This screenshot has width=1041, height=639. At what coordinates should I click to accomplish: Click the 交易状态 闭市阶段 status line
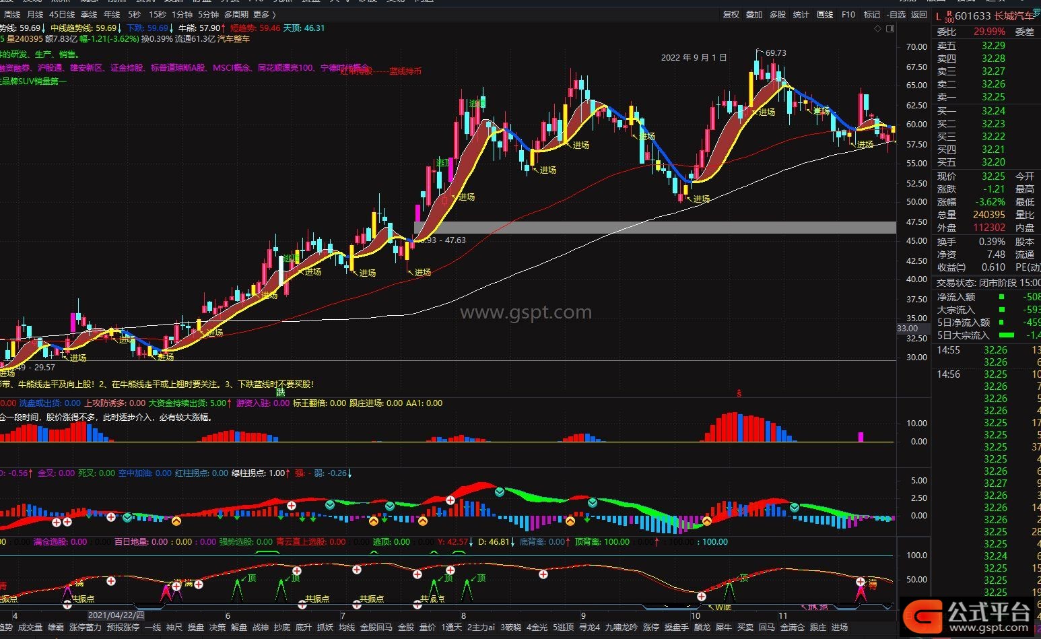tap(988, 283)
